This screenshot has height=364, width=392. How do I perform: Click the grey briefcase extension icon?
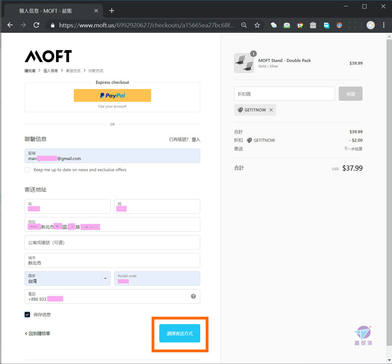[313, 25]
